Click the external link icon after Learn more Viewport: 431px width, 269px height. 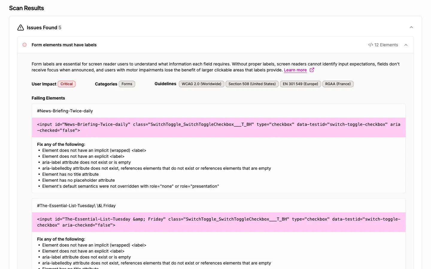coord(312,70)
